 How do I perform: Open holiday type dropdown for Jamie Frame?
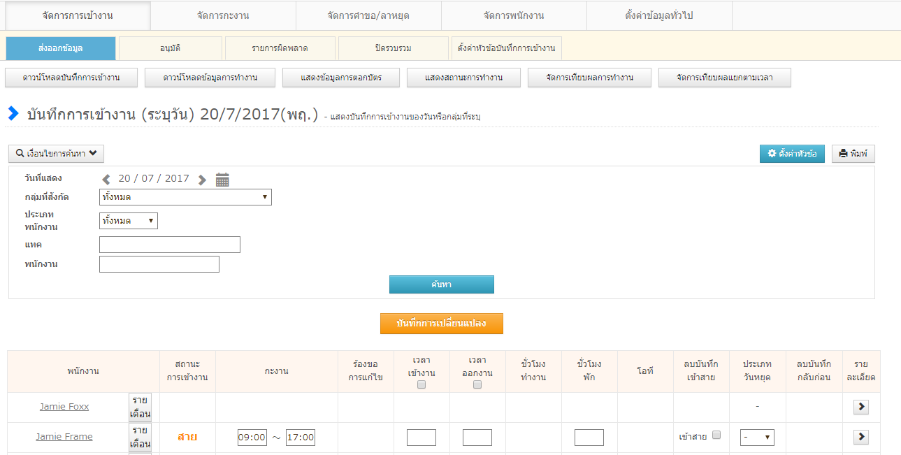tap(757, 438)
